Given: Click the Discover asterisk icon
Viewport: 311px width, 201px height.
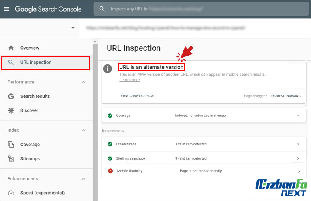Looking at the screenshot, I should (x=11, y=110).
